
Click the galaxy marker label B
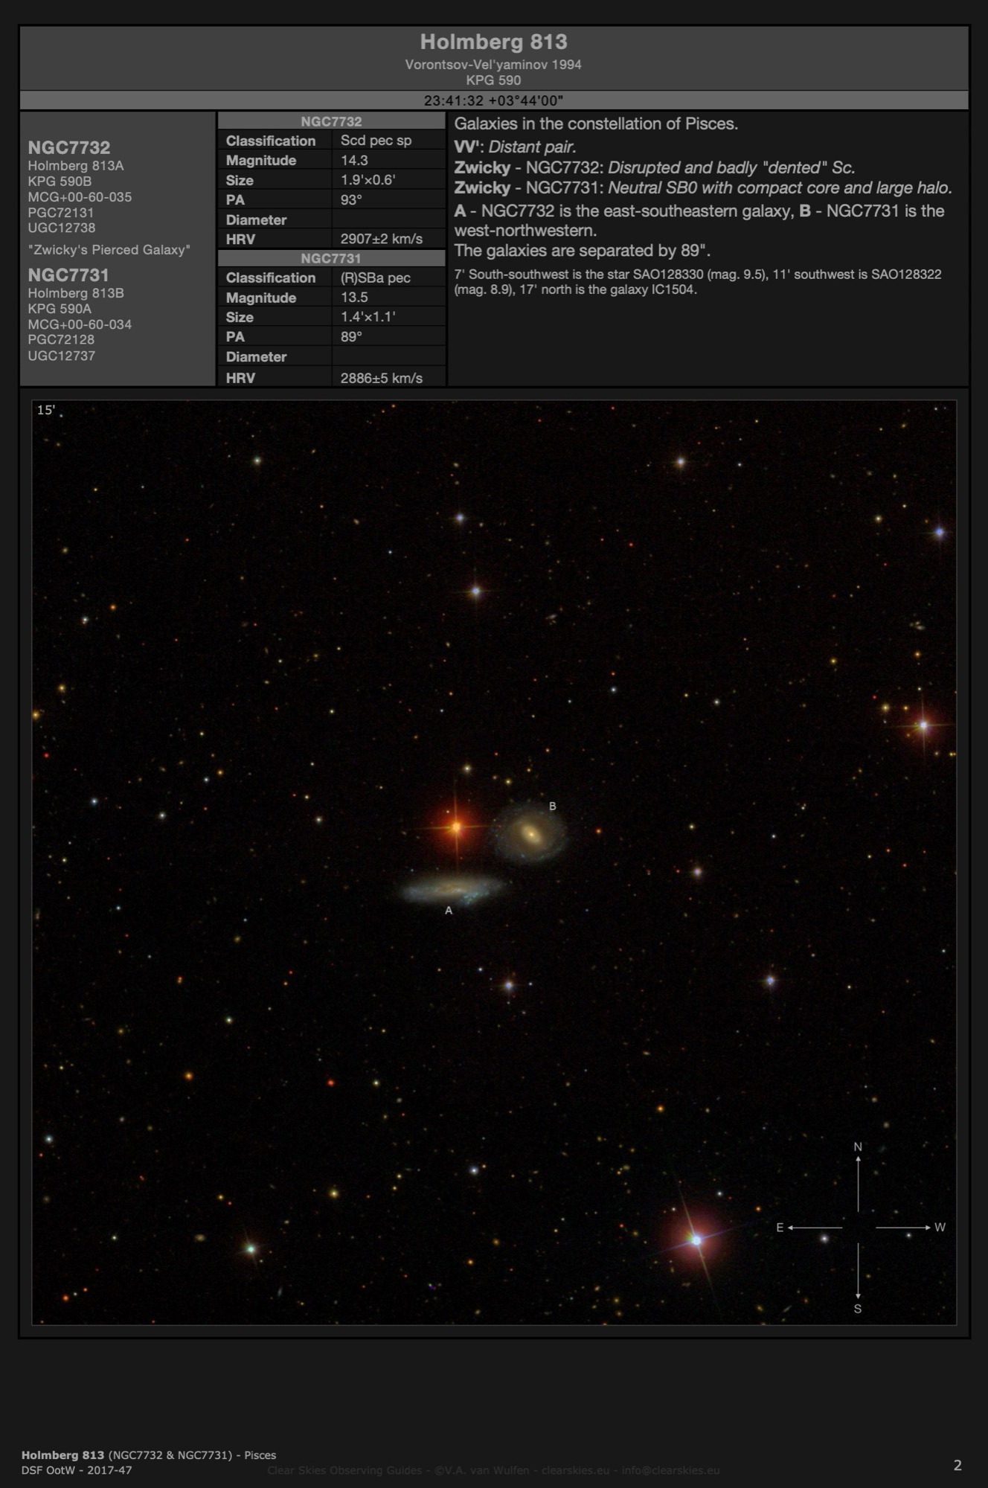click(552, 806)
